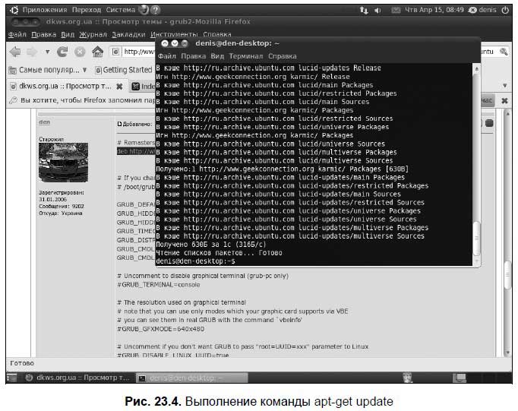Click the Получено 630Б за 1с line
Screen dimensions: 518x411
(210, 245)
